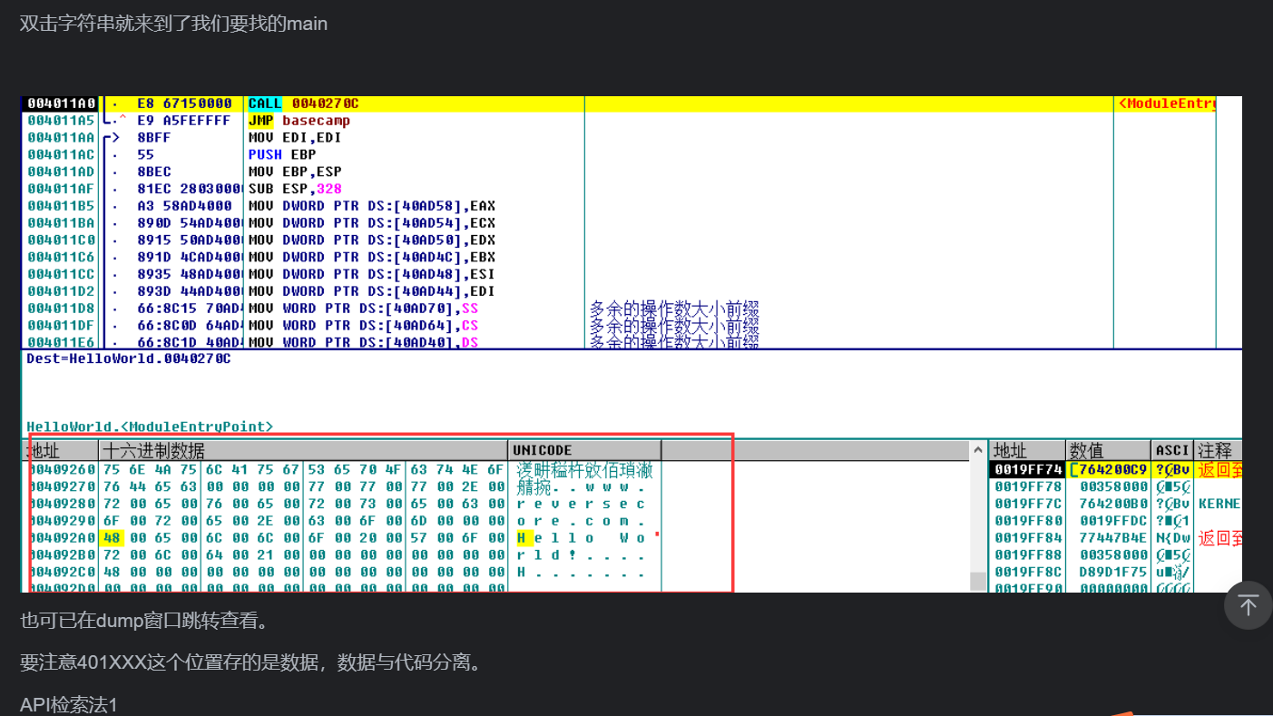The image size is (1273, 716).
Task: Click the dump pane scrollbar up arrow
Action: [x=978, y=450]
